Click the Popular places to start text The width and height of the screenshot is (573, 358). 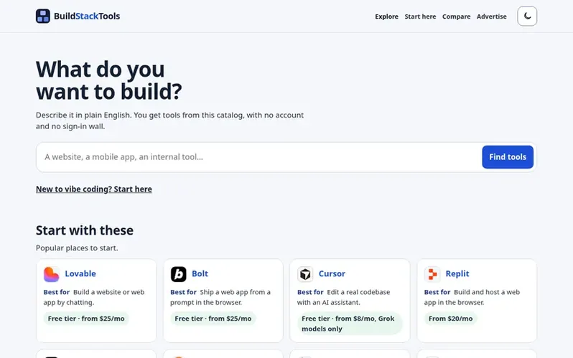[77, 248]
